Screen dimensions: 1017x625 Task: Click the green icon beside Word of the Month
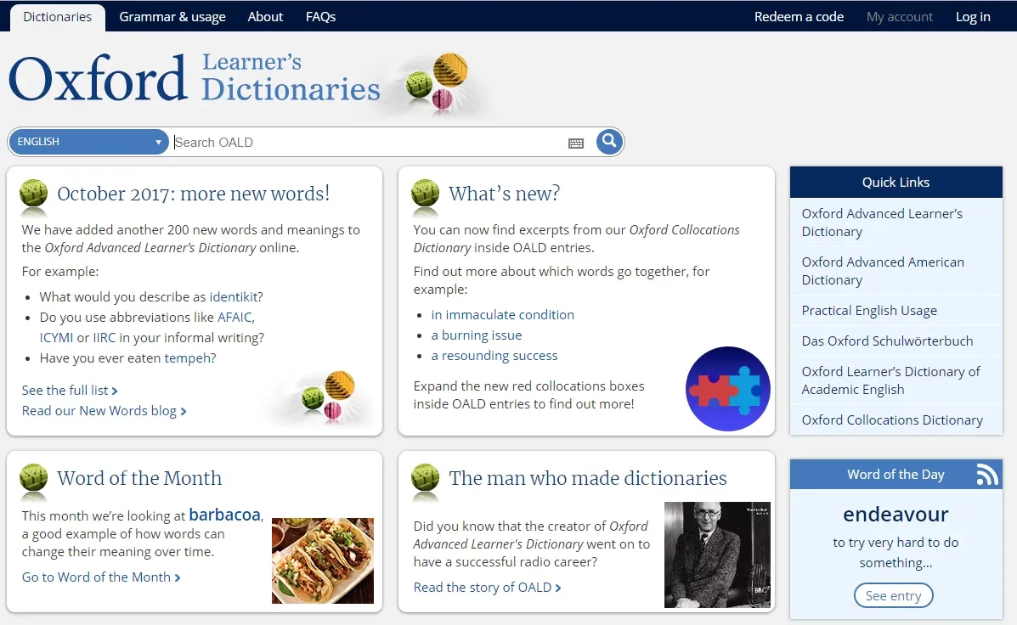point(33,479)
